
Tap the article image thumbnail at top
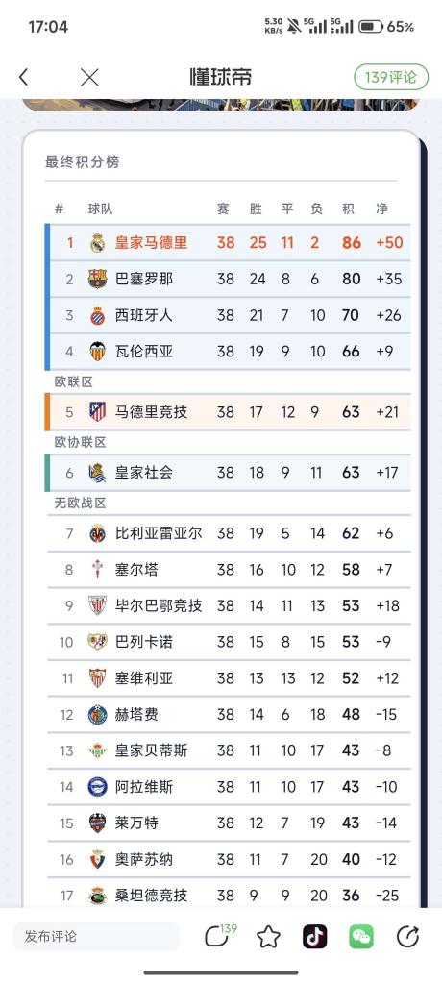tap(221, 105)
